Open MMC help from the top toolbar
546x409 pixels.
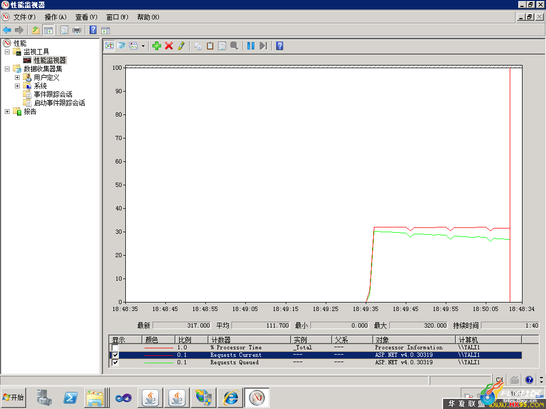coord(93,30)
